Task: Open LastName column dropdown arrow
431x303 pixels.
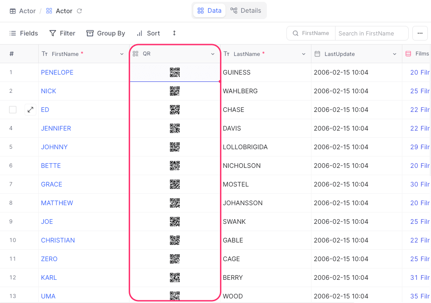Action: [x=304, y=54]
